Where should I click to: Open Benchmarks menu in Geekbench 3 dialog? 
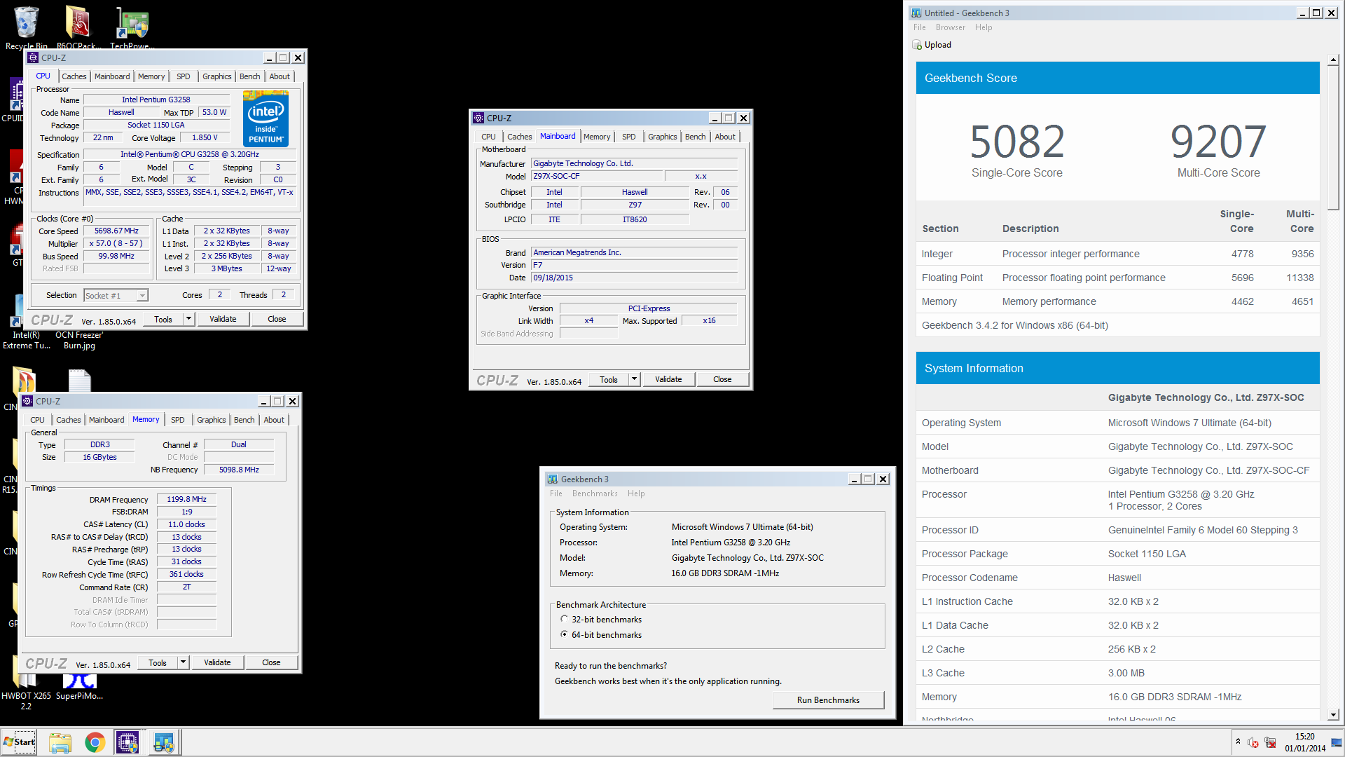(595, 493)
